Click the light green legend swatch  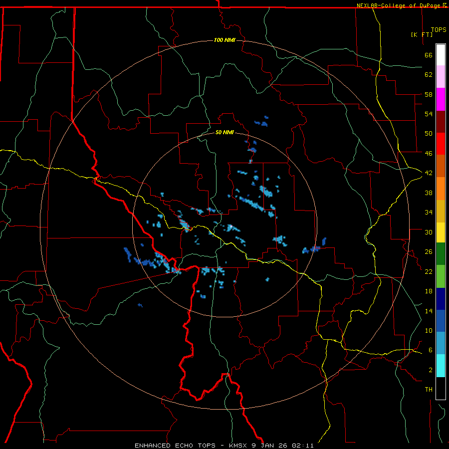441,276
